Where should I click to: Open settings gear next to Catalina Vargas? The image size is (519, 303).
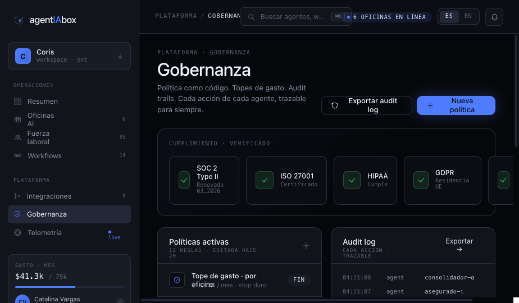pyautogui.click(x=120, y=301)
